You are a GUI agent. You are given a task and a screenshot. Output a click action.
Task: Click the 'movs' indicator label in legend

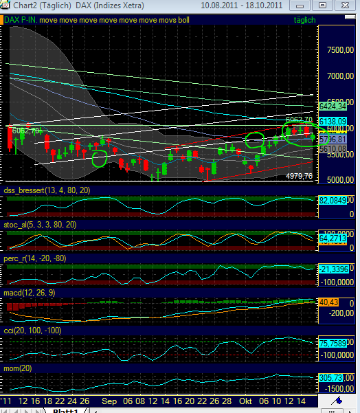167,20
